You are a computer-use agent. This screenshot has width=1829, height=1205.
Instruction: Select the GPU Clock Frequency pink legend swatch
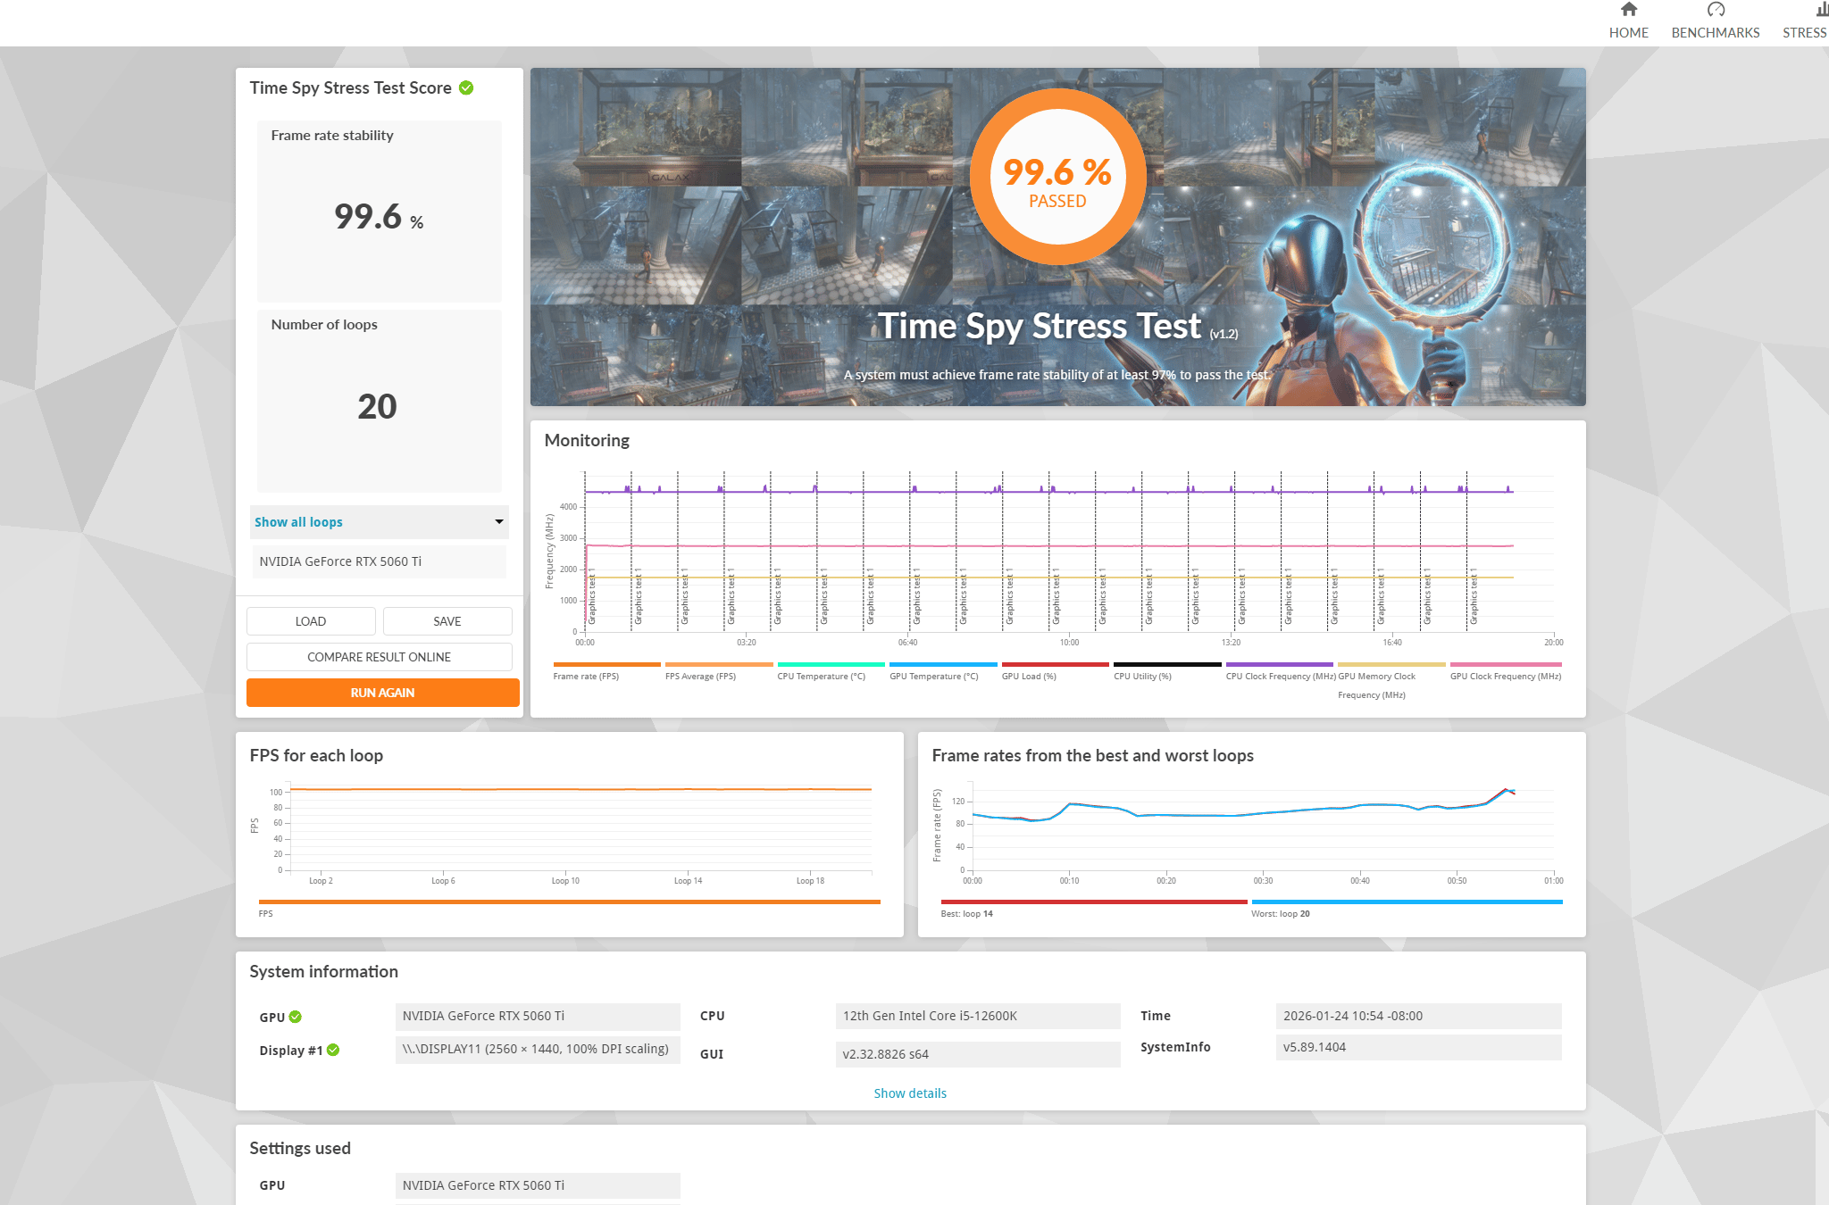(1506, 664)
